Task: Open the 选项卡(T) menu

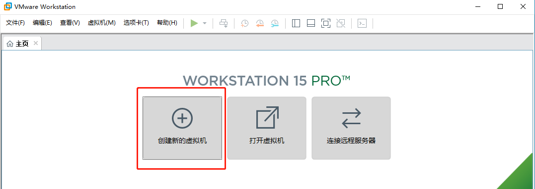Action: click(136, 23)
